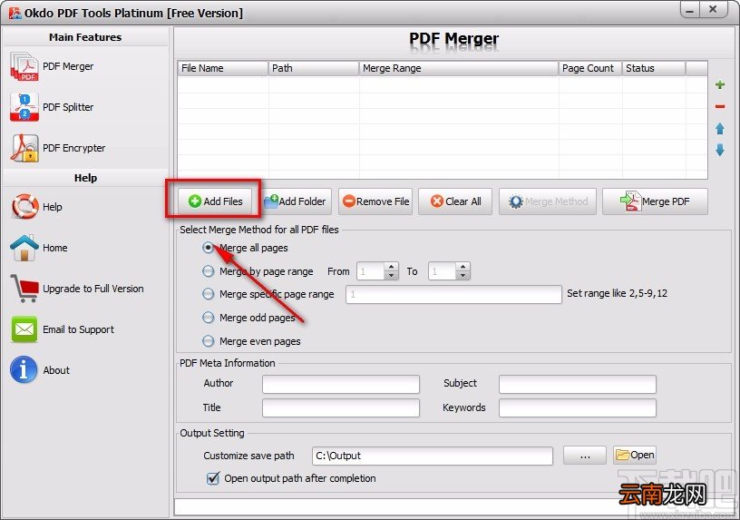Click the green plus add icon beside list
Viewport: 740px width, 520px height.
[x=720, y=84]
